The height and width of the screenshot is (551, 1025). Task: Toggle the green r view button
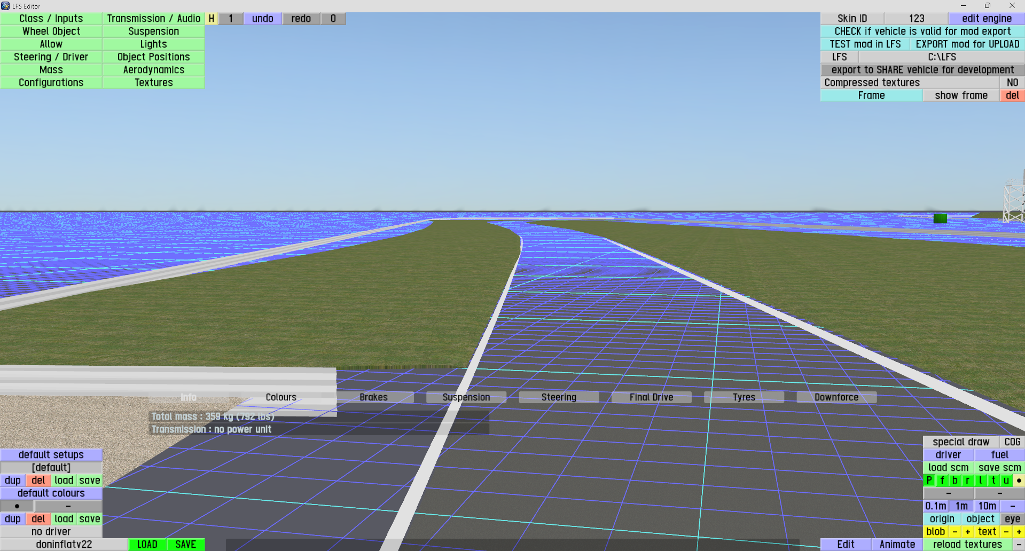[x=968, y=481]
